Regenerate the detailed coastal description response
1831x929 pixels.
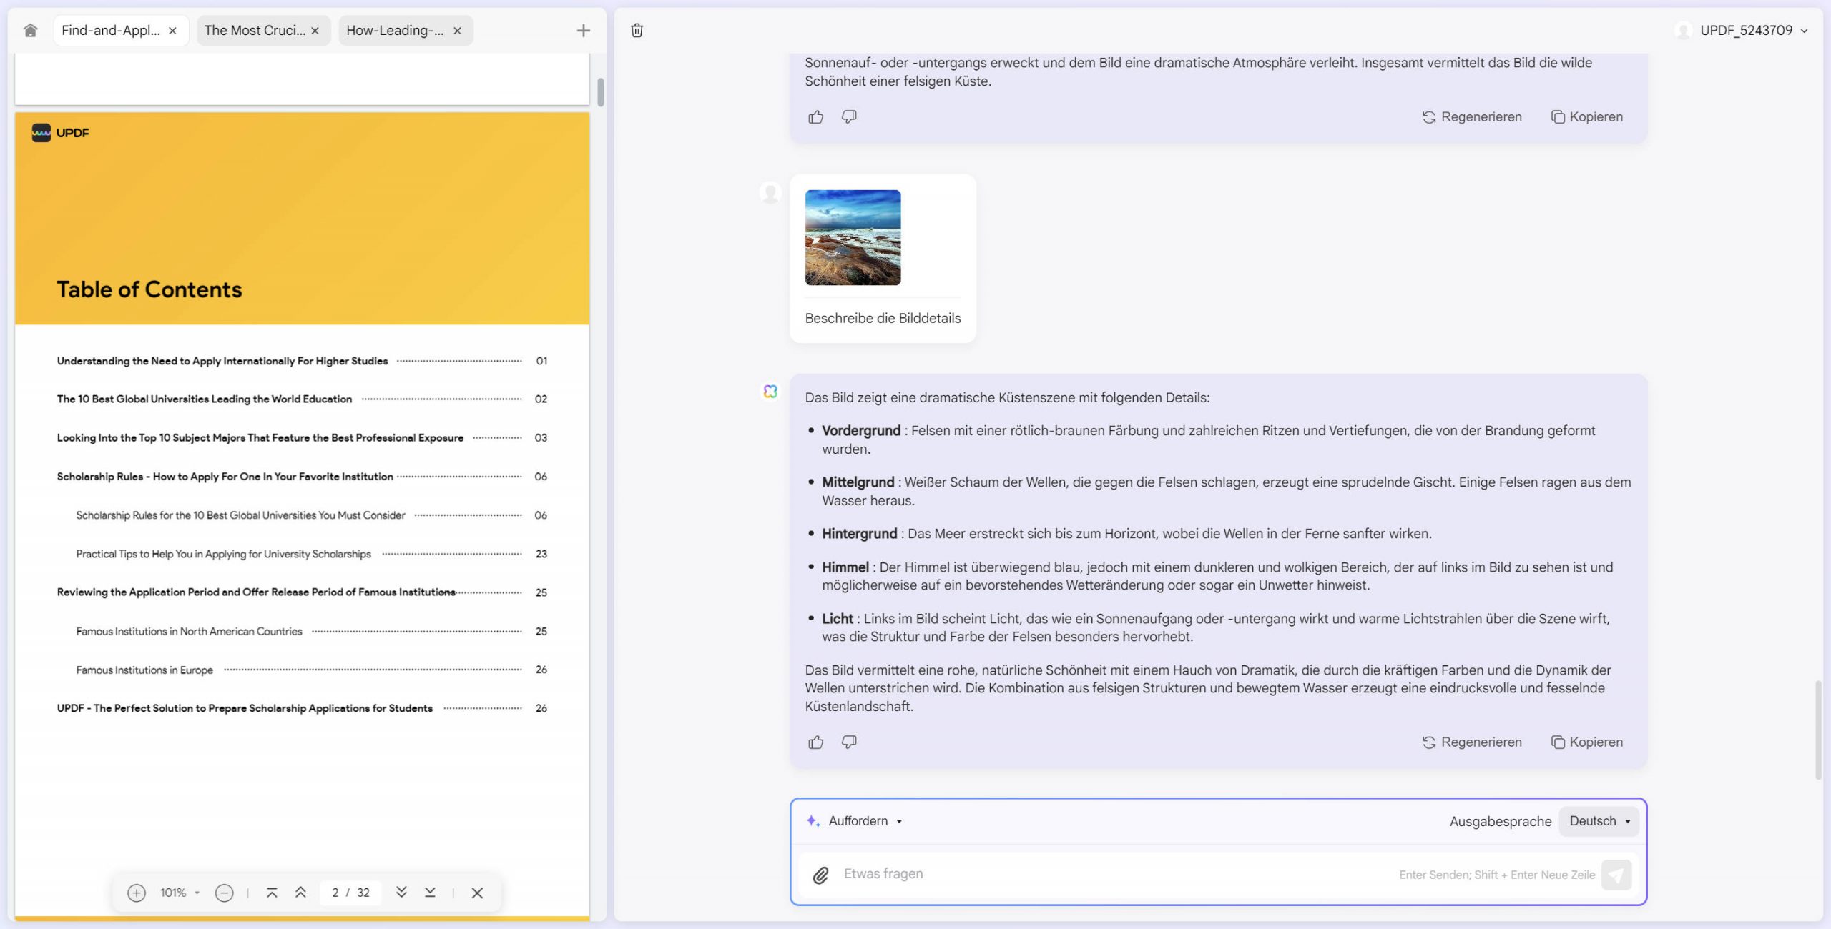click(1472, 742)
